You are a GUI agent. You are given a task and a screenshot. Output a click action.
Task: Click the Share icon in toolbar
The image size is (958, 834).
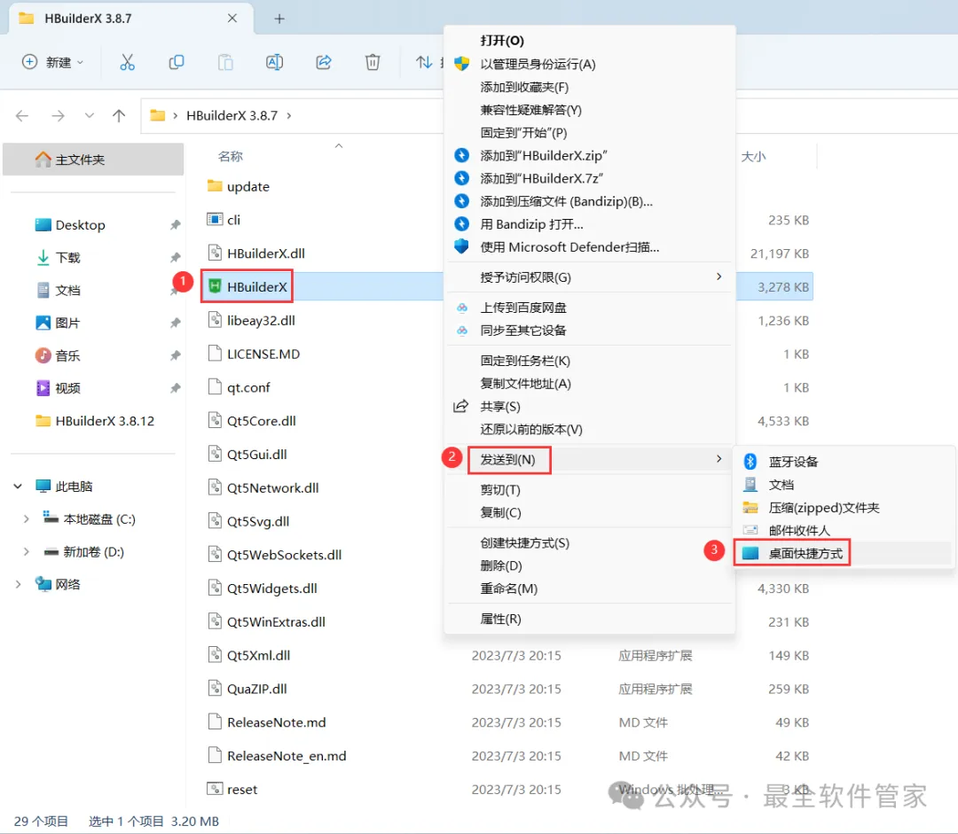click(x=324, y=62)
